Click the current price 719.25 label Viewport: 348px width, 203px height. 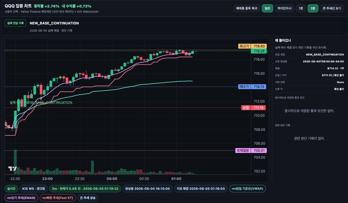pyautogui.click(x=259, y=51)
